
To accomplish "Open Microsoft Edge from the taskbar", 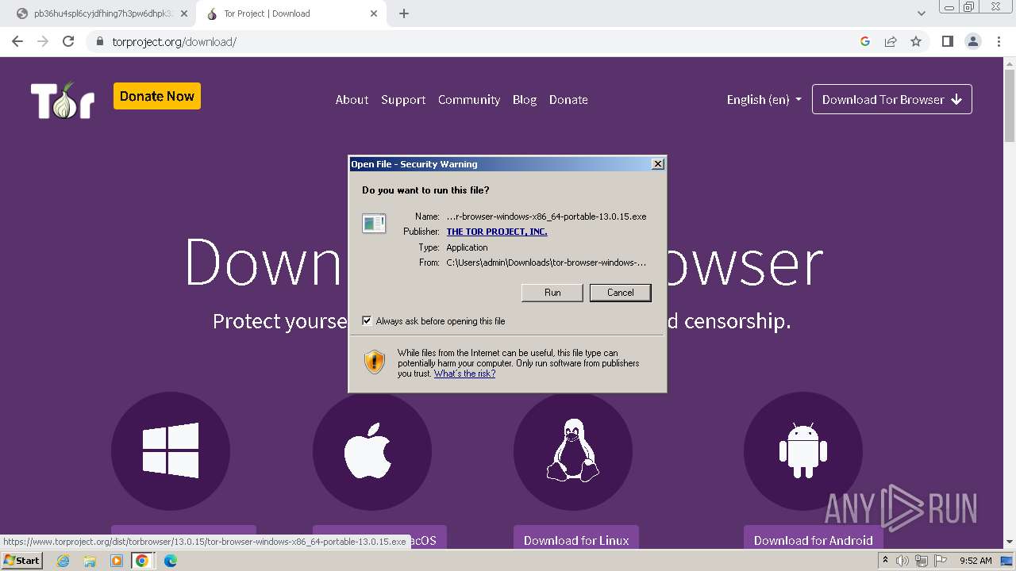I will click(x=170, y=561).
